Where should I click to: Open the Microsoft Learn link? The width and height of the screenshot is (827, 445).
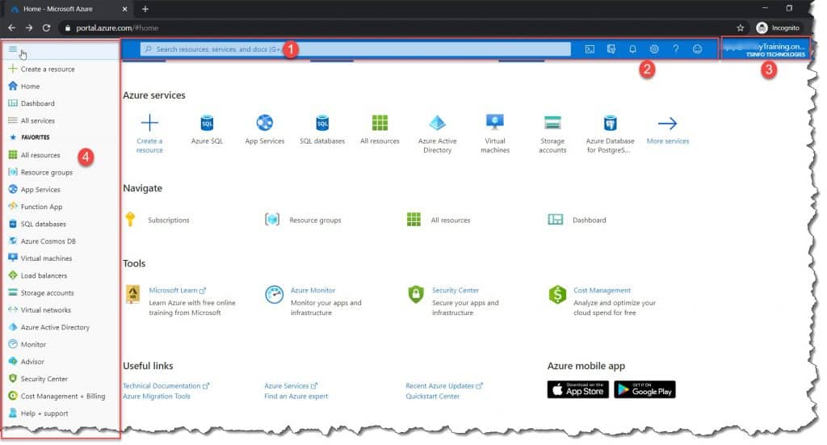(x=177, y=291)
